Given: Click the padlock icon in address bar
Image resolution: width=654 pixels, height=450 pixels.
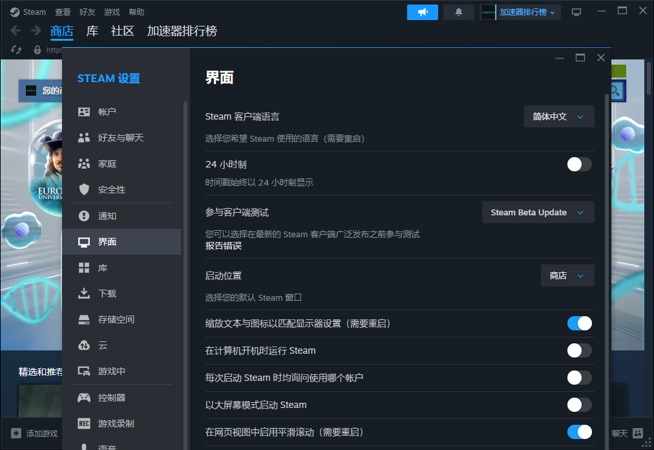Looking at the screenshot, I should coord(37,50).
